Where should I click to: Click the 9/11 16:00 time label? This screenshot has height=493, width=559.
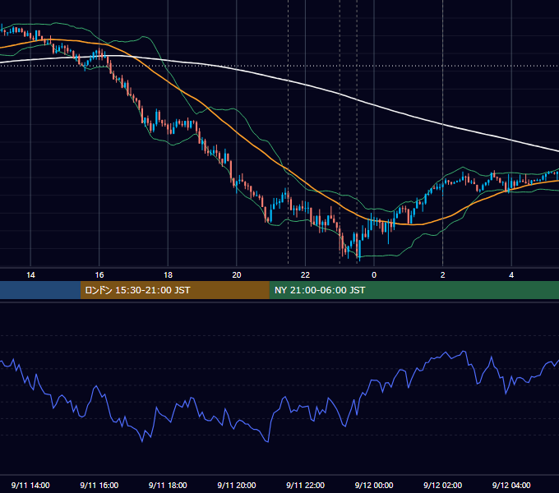pyautogui.click(x=99, y=485)
